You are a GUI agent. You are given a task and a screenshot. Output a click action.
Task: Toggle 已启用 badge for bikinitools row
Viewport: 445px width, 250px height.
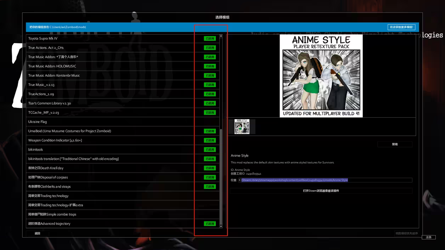210,150
